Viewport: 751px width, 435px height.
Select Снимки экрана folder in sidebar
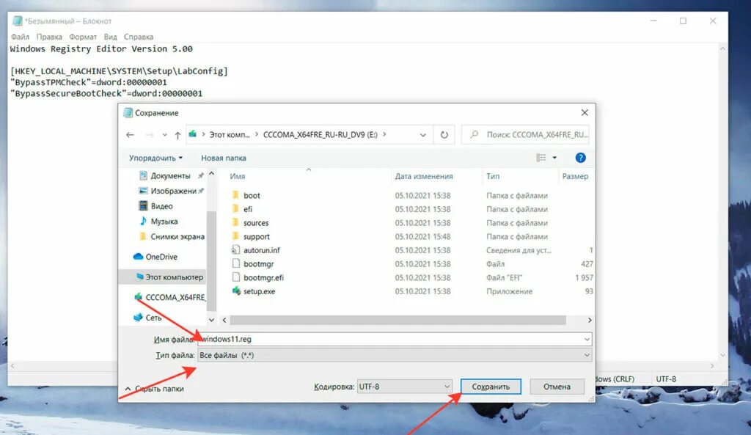177,237
